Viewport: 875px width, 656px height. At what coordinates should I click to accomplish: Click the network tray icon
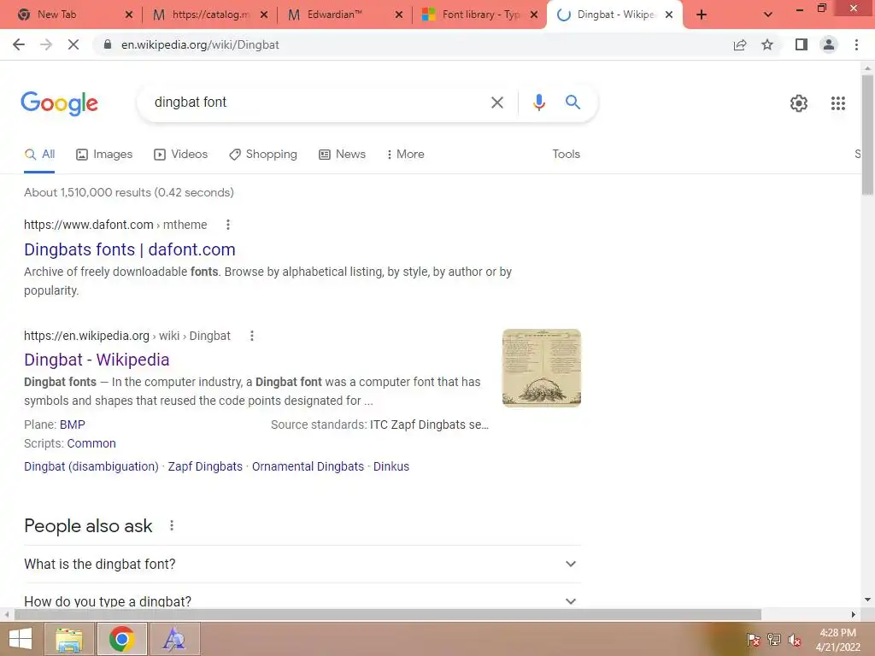[774, 640]
